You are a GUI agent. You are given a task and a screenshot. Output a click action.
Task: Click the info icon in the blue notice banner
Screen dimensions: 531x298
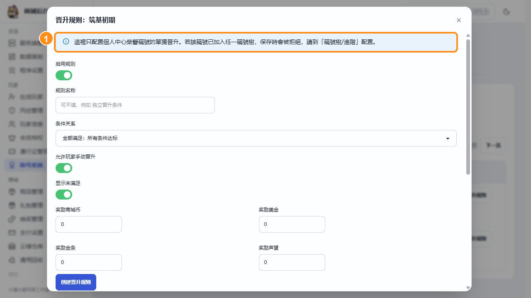coord(66,42)
